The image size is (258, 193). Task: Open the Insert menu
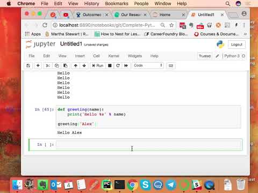[x=80, y=56]
